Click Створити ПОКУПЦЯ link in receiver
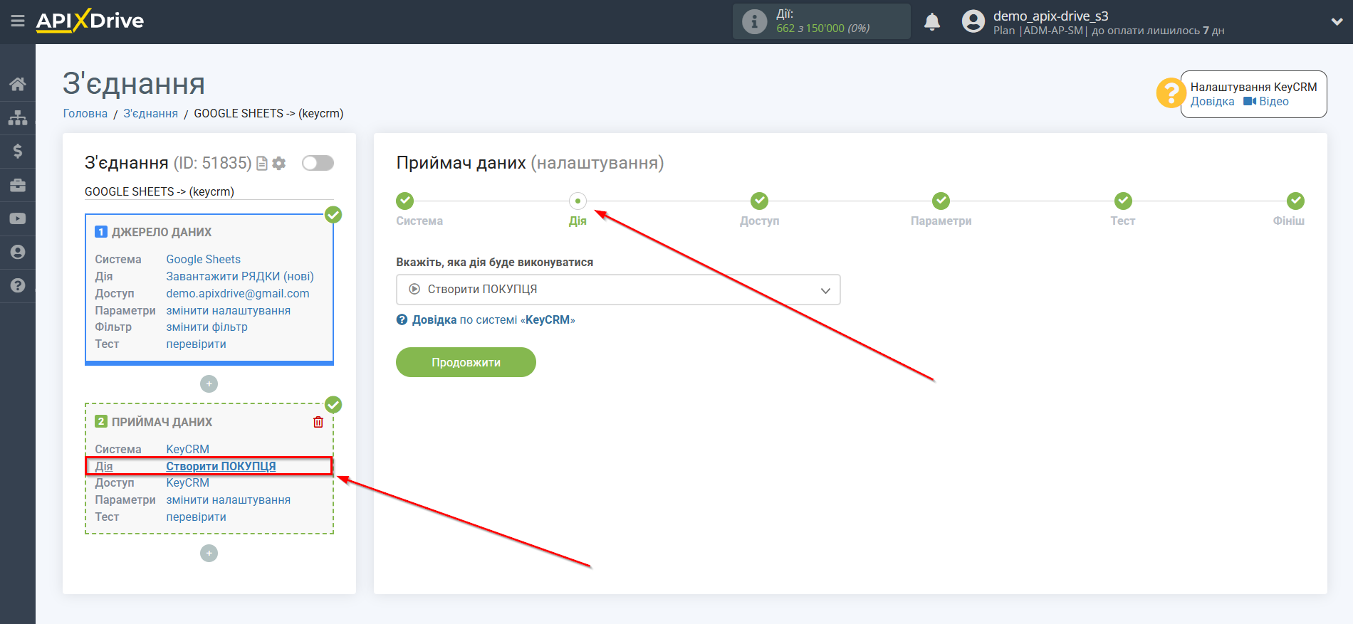The width and height of the screenshot is (1353, 624). [x=221, y=466]
